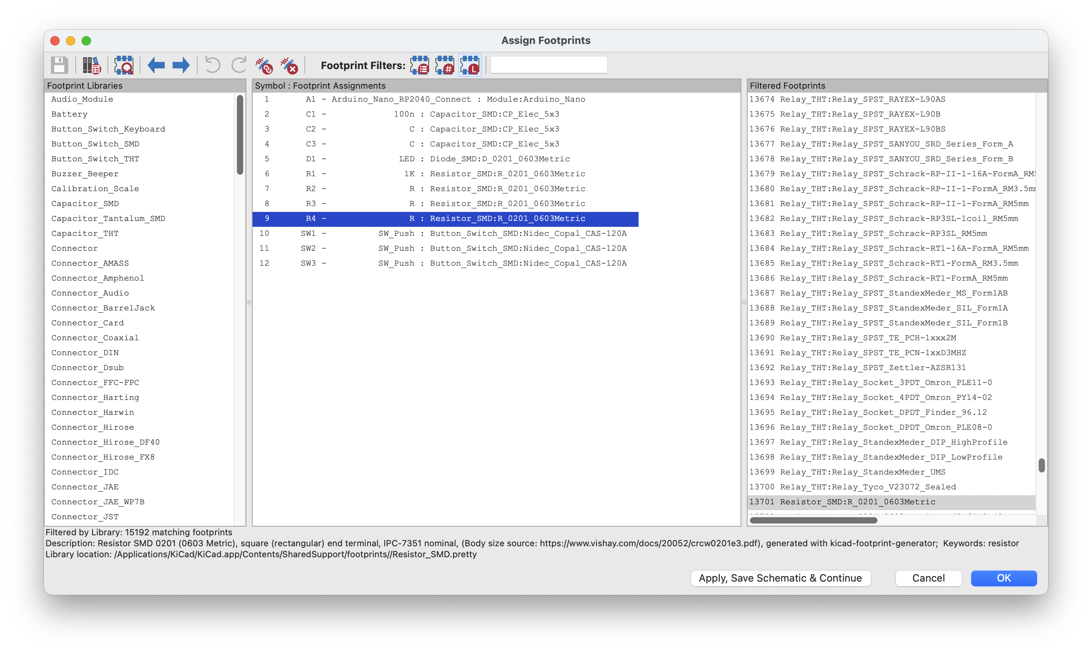Select footprint 13701 Resistor_SMD:R_0201_0603Metric
1092x653 pixels.
841,502
